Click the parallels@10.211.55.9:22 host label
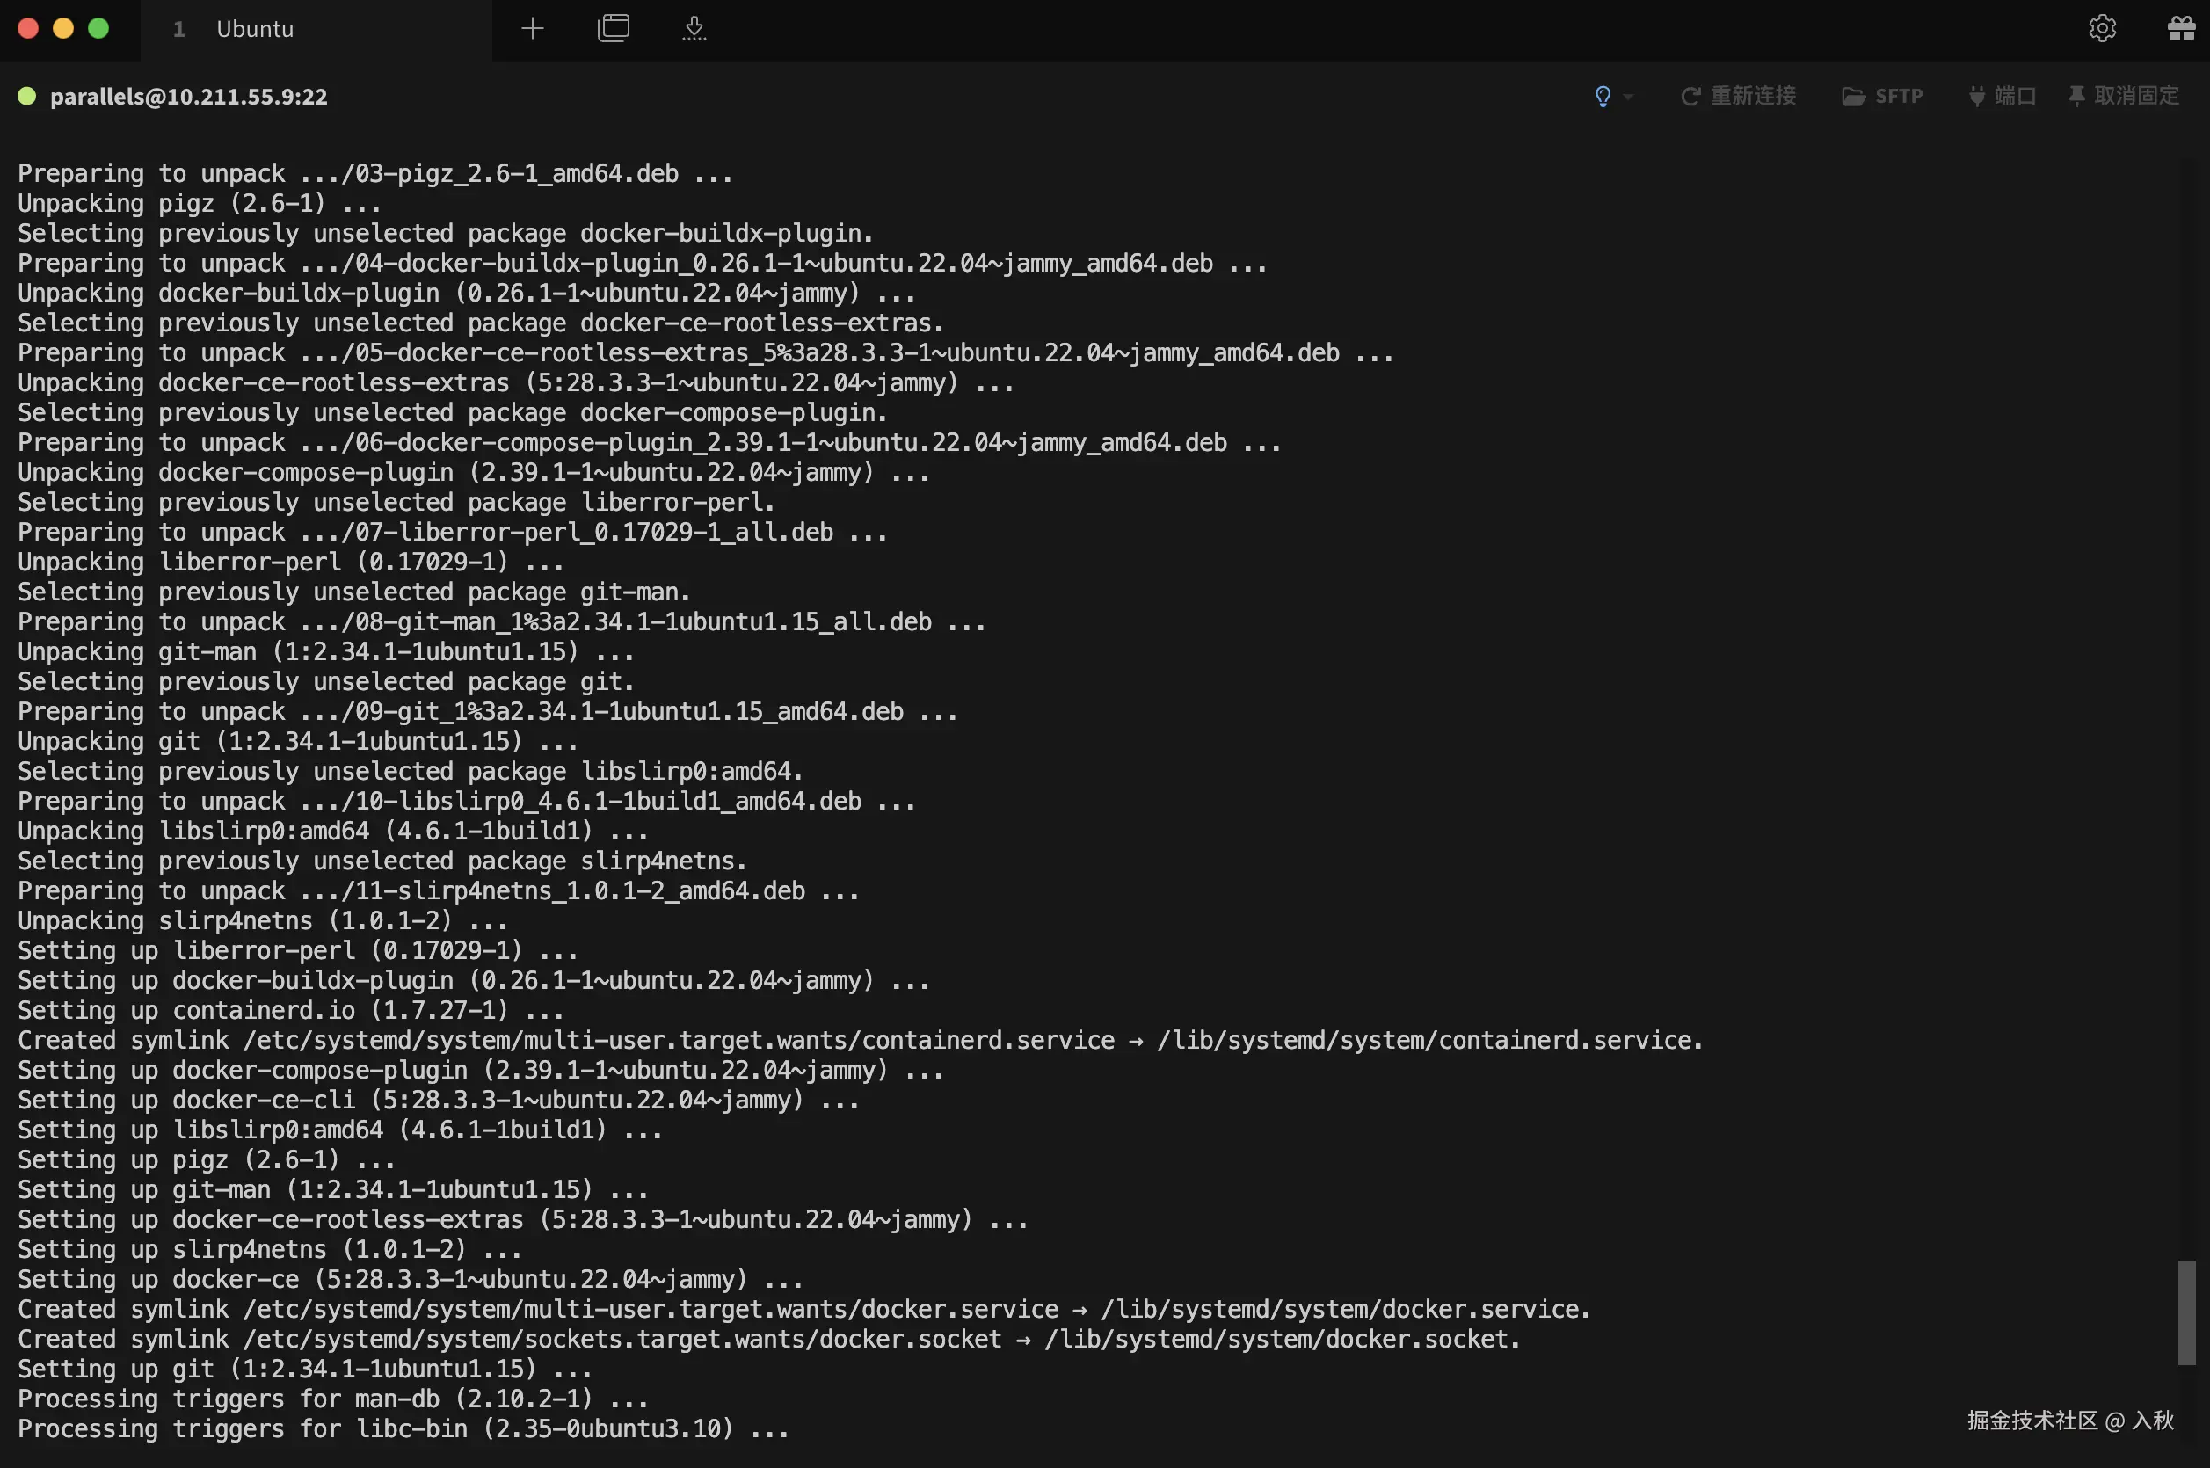The image size is (2210, 1468). (x=188, y=98)
